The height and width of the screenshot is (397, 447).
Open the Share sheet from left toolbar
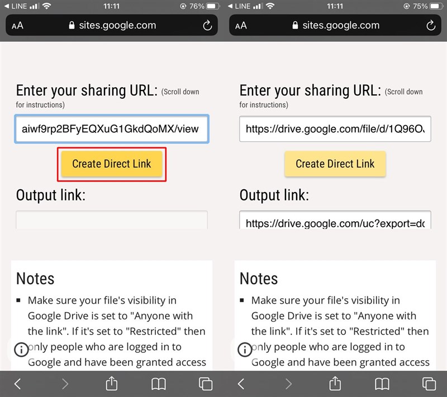tap(111, 384)
